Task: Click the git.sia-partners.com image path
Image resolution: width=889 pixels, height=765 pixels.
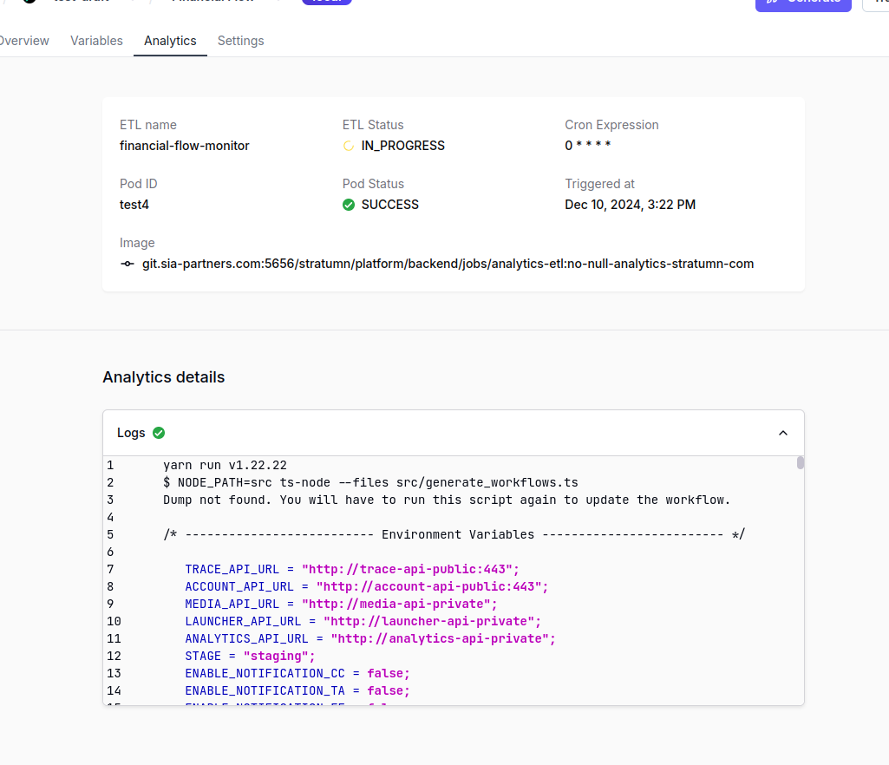Action: [448, 264]
